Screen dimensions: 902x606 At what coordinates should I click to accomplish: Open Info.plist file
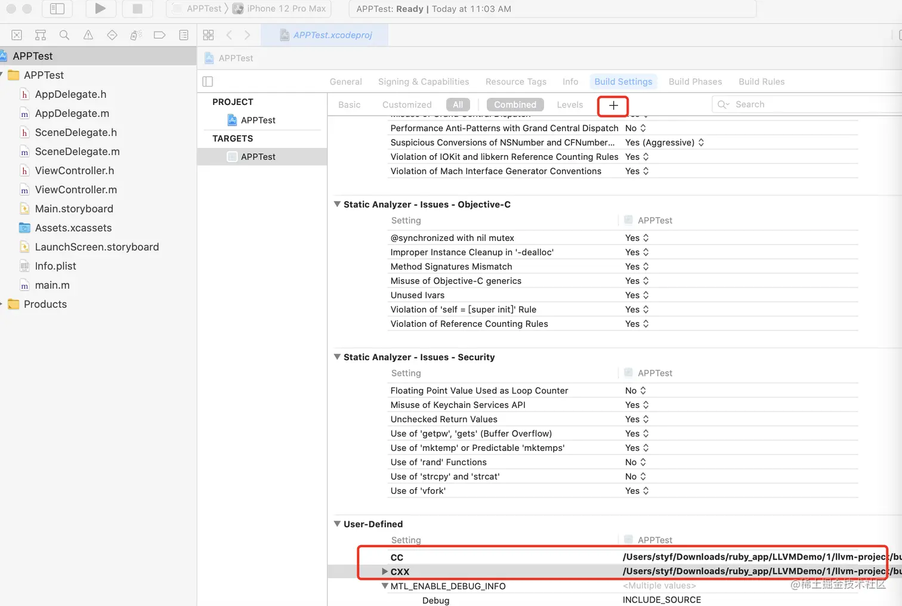(x=55, y=266)
